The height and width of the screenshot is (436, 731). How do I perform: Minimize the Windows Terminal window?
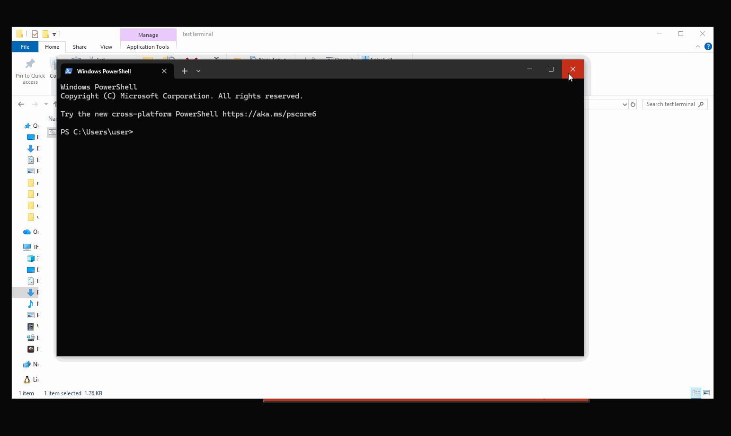pos(529,69)
